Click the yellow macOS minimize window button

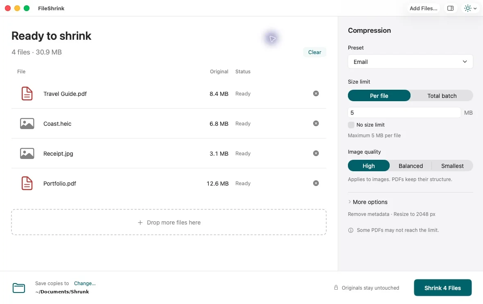pyautogui.click(x=17, y=8)
